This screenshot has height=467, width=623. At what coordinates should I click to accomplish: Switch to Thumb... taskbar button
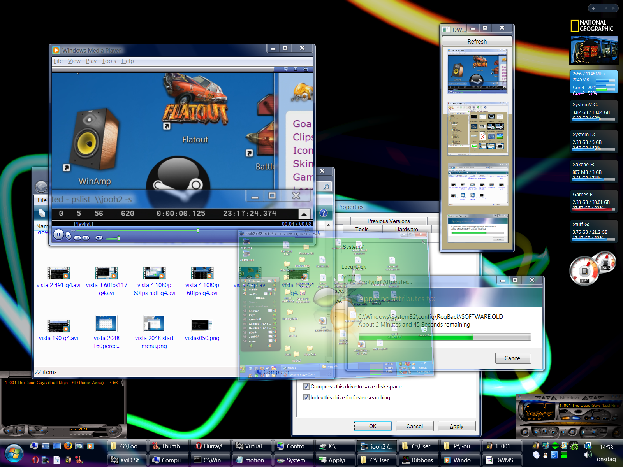click(169, 446)
